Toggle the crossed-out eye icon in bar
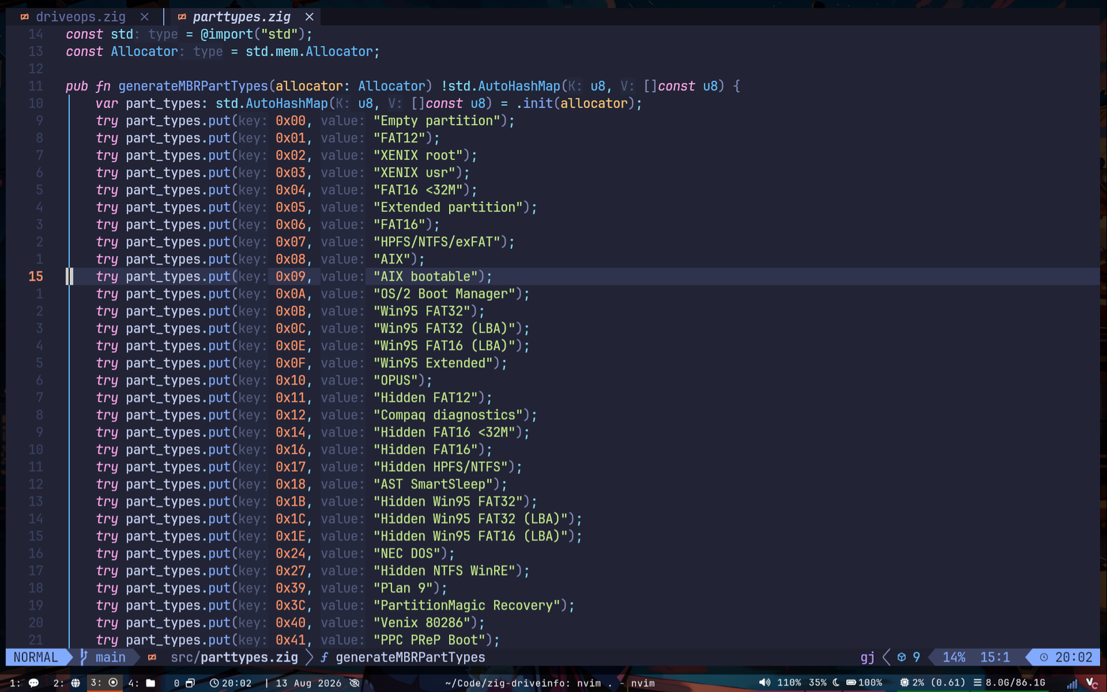 point(354,683)
